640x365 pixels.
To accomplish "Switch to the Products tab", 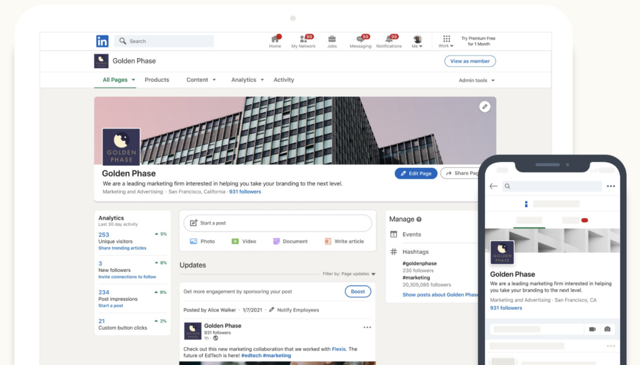I will [x=157, y=80].
